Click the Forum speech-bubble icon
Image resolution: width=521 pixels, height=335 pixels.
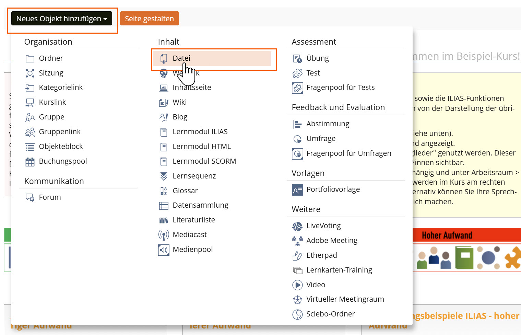(29, 197)
